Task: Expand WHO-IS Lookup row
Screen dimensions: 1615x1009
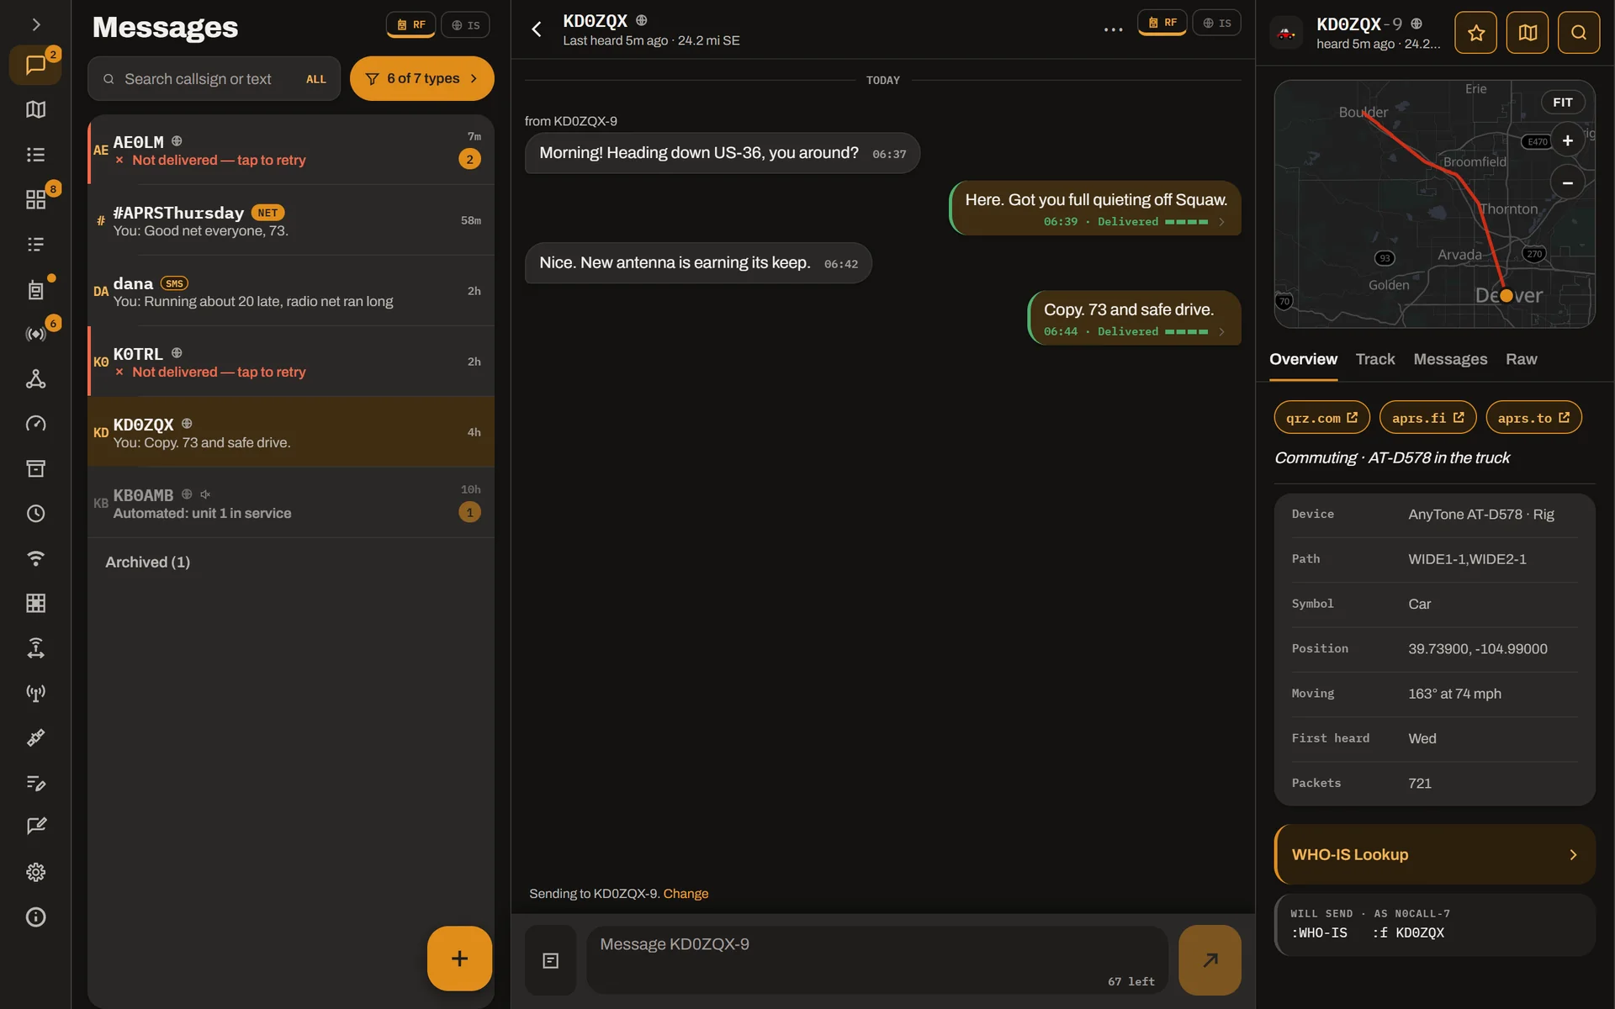Action: click(1435, 854)
